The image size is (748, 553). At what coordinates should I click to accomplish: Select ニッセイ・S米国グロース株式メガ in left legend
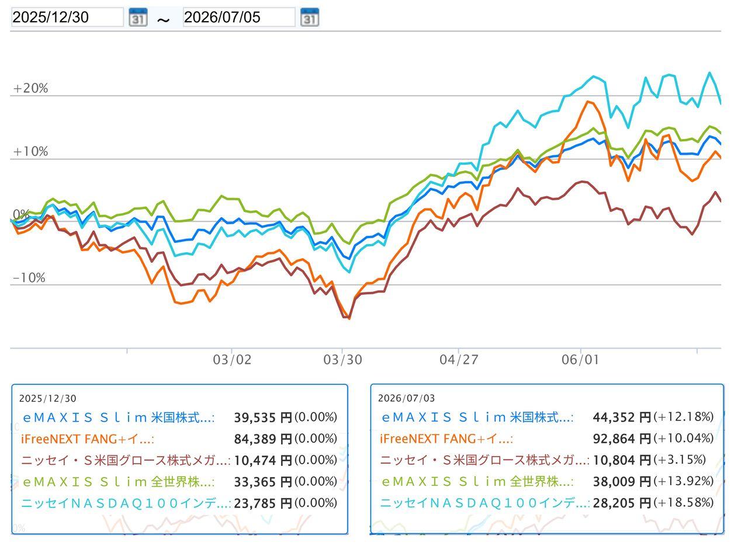point(126,460)
